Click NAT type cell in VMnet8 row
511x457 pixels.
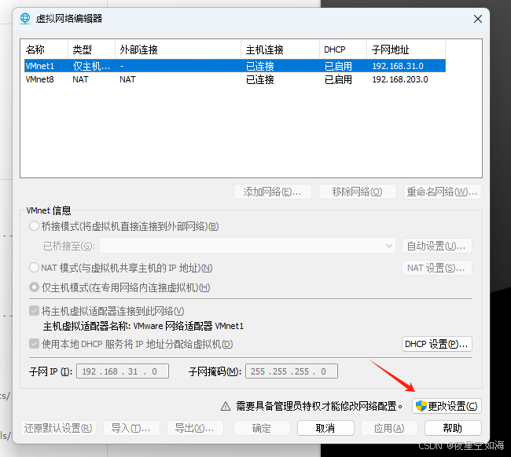(80, 79)
